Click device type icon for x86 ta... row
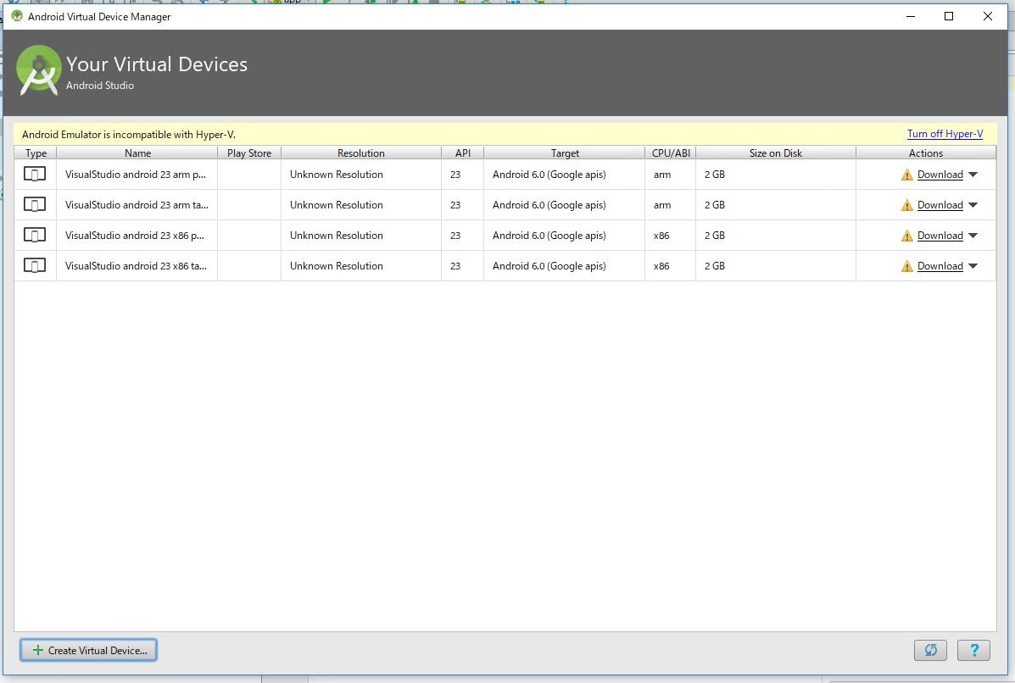The height and width of the screenshot is (683, 1015). (x=35, y=265)
